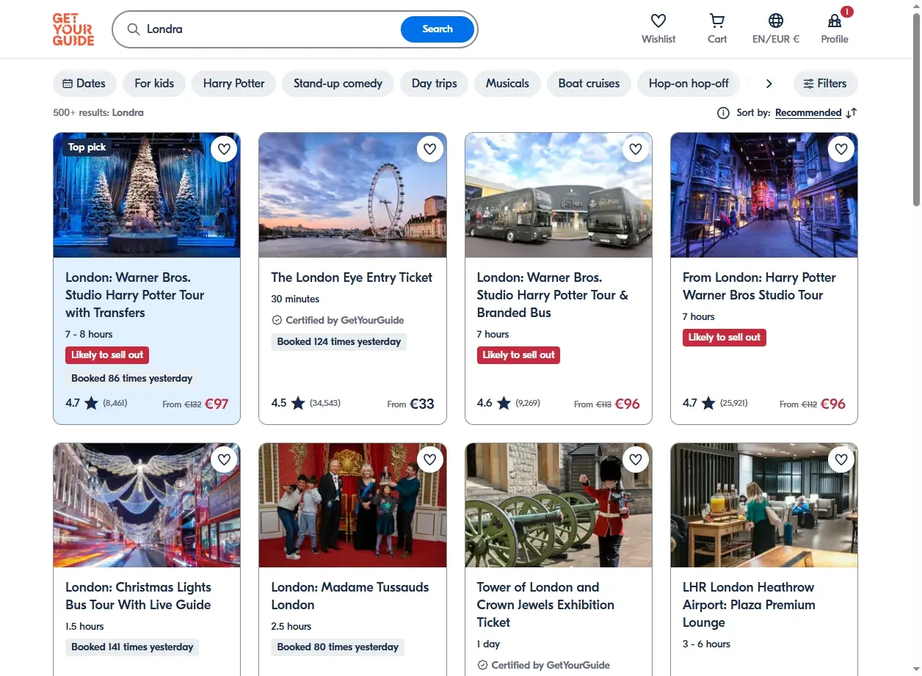Open LHR London Heathrow Airport Plaza Premium Lounge title
This screenshot has height=676, width=922.
tap(749, 605)
